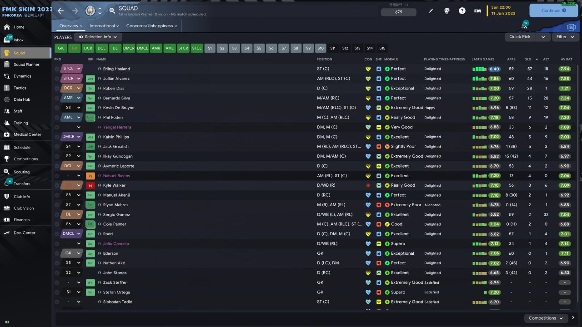Select the orange DR position slot tab
This screenshot has height=327, width=582.
74,48
